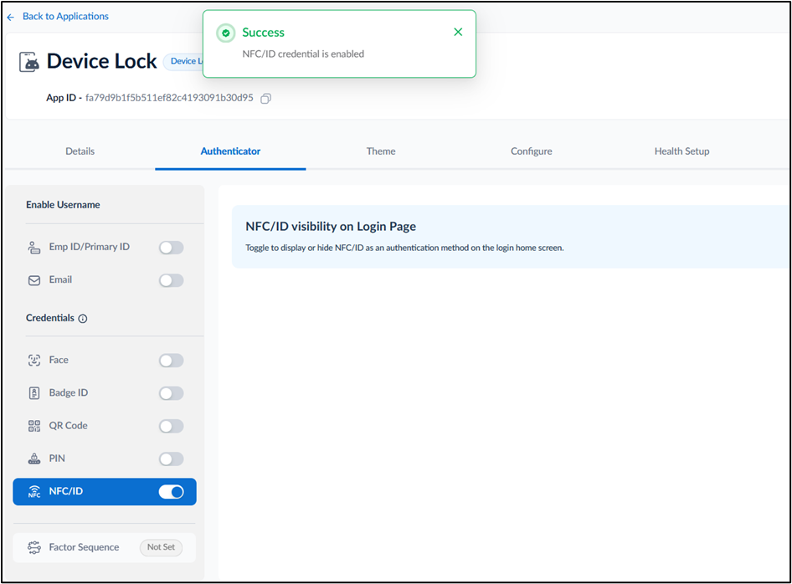792x584 pixels.
Task: Close the Success notification
Action: click(458, 32)
